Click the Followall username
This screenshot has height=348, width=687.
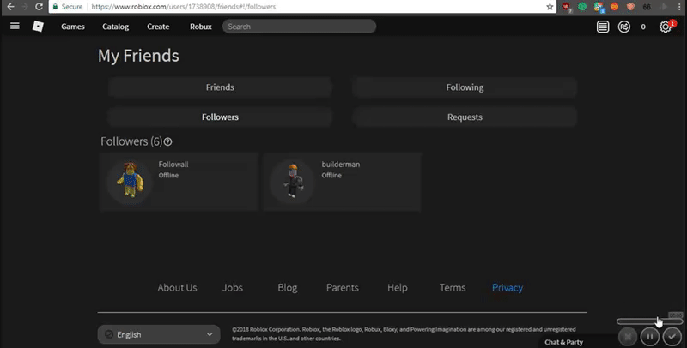pyautogui.click(x=173, y=165)
